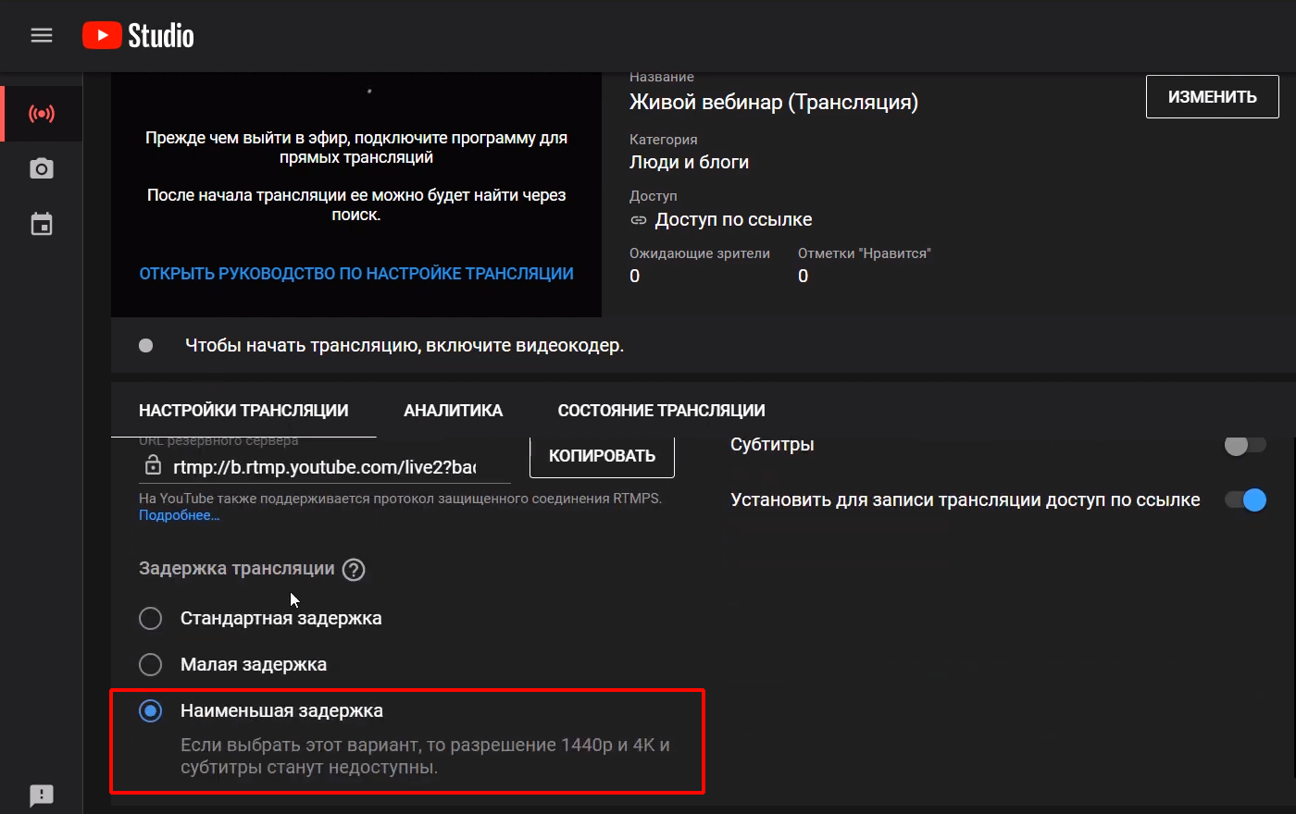1296x814 pixels.
Task: Open the Webcam camera sidebar icon
Action: pos(42,169)
